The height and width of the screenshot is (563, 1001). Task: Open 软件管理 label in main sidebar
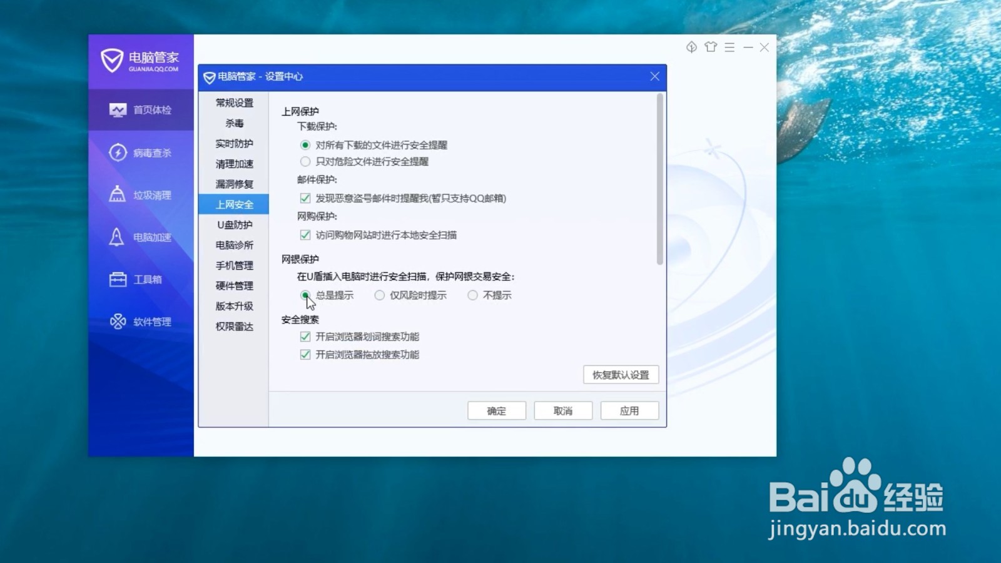point(152,322)
